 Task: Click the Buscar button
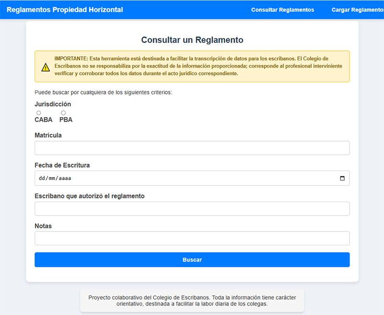click(192, 260)
